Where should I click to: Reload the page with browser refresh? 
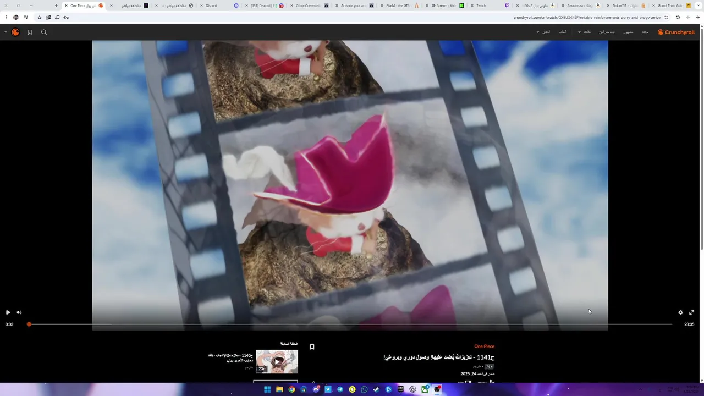pyautogui.click(x=678, y=17)
